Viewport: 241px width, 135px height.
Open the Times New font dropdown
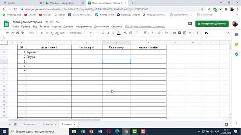tap(78, 33)
